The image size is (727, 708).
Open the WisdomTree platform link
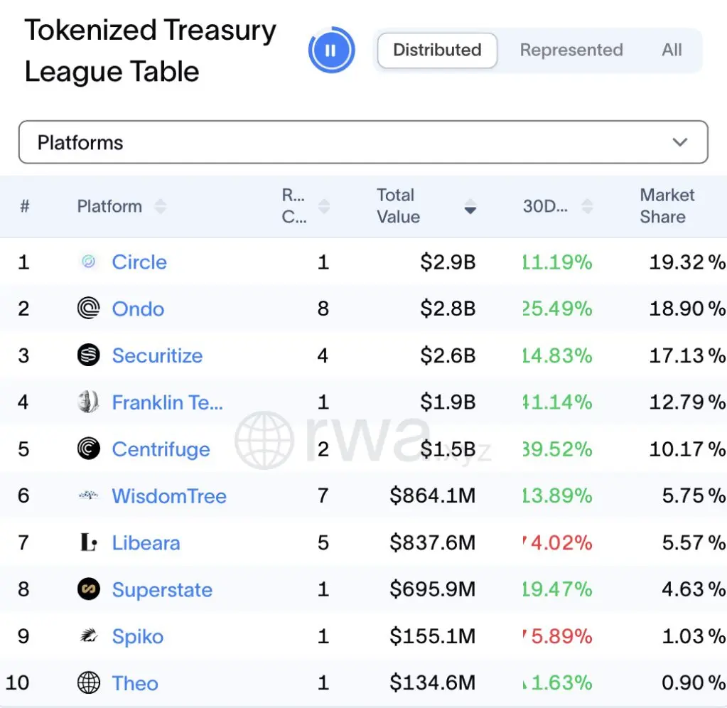(x=169, y=496)
